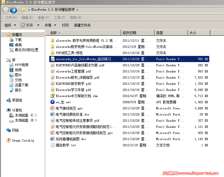Viewport: 224px width, 177px height.
Task: Select 收藏夹 star icon in sidebar
Action: coord(9,35)
